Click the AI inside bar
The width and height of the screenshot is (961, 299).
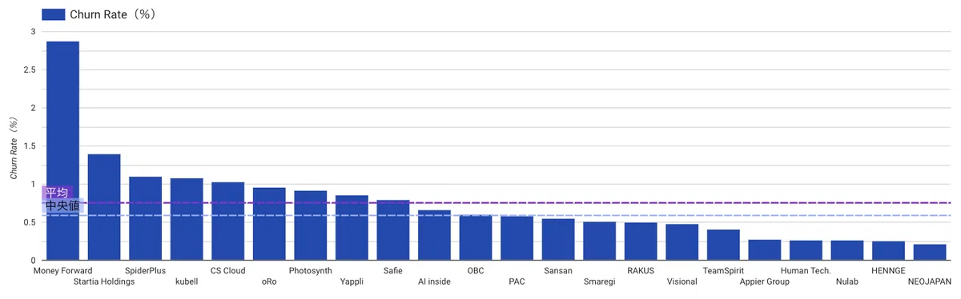point(435,235)
